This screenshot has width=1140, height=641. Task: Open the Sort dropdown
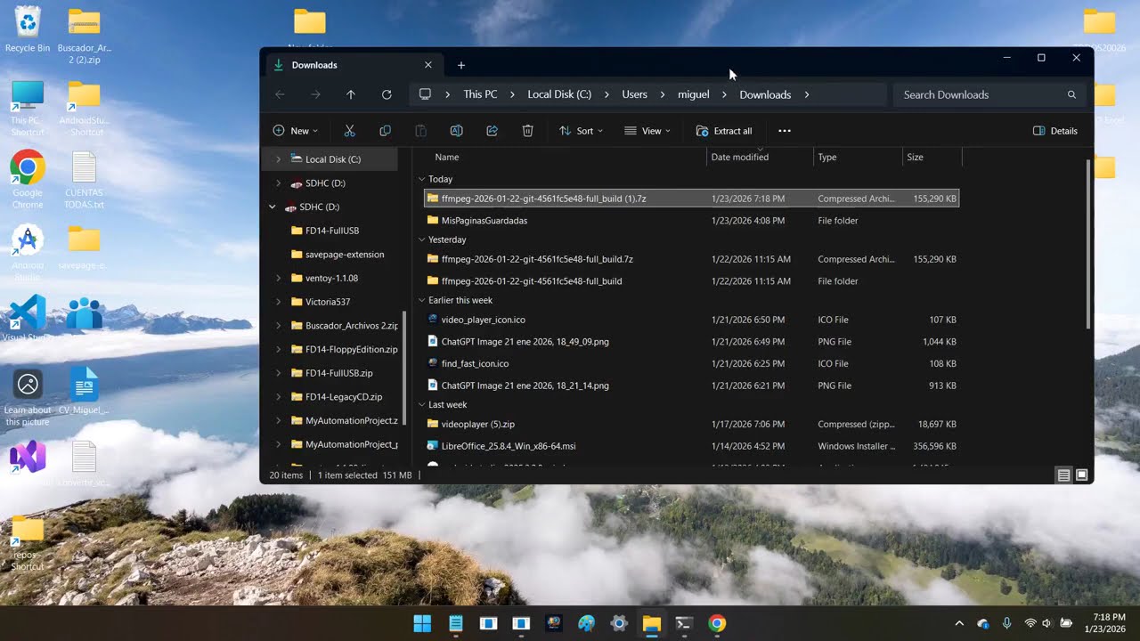coord(581,131)
